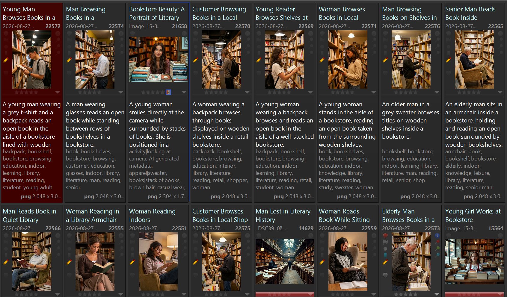Click the pencil icon on Senior Man Reads Book tile

448,60
